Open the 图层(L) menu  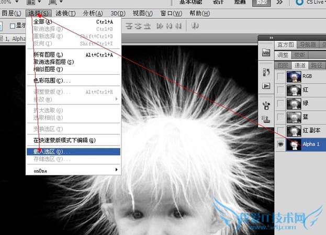(x=12, y=14)
